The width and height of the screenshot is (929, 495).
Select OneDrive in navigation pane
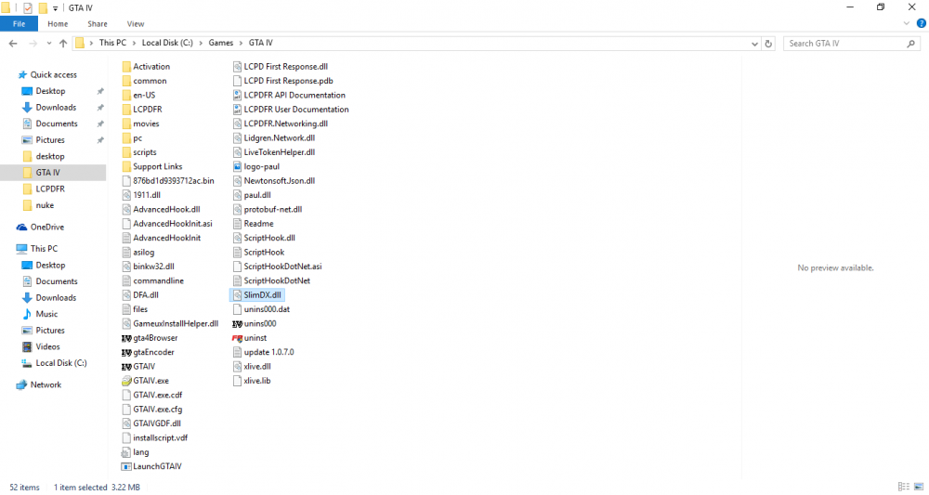point(46,227)
